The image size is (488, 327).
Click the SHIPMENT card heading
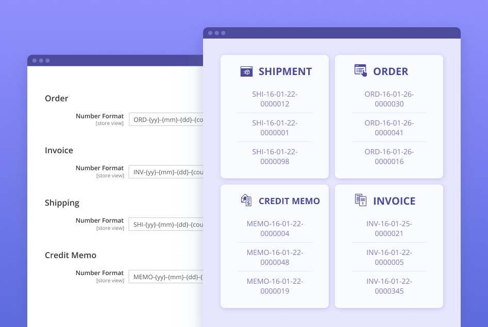[x=285, y=72]
